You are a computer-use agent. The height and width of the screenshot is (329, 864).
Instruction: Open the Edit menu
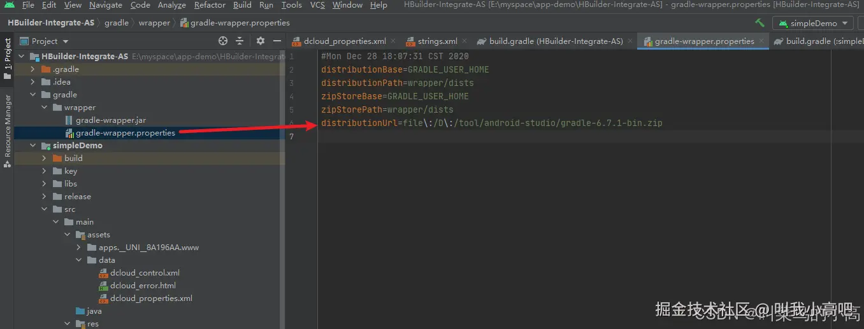(x=49, y=5)
